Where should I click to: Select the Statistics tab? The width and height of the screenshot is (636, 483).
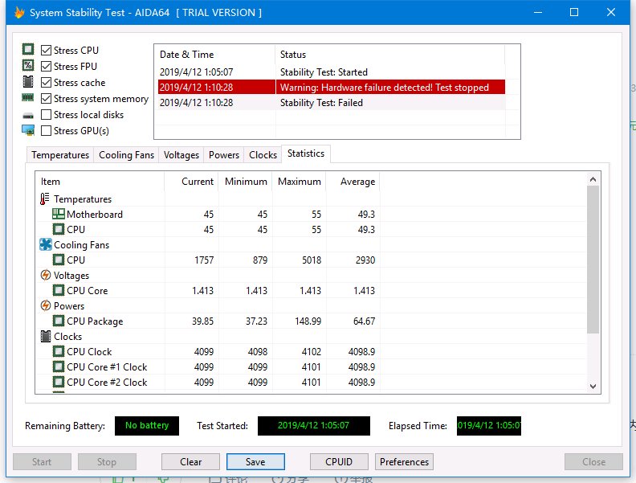coord(306,153)
